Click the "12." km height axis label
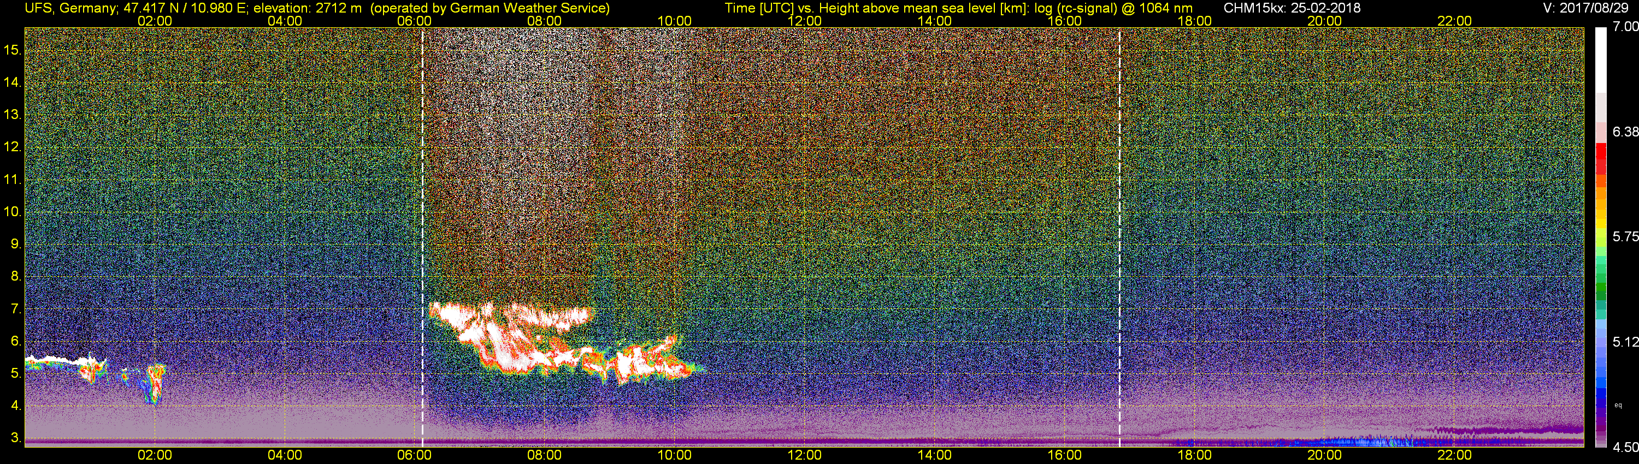 point(13,147)
